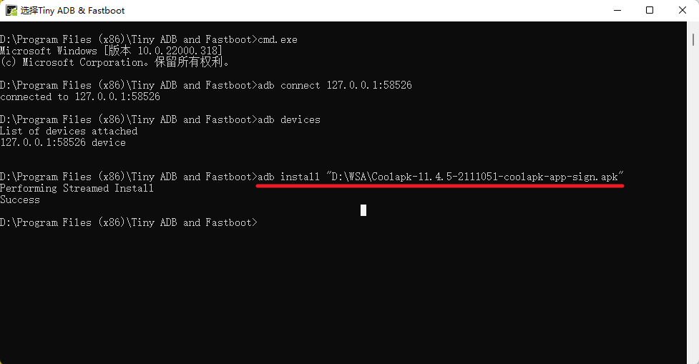Click the 'connected to 127.0.0.1:58526' output line
This screenshot has width=699, height=364.
pos(80,97)
